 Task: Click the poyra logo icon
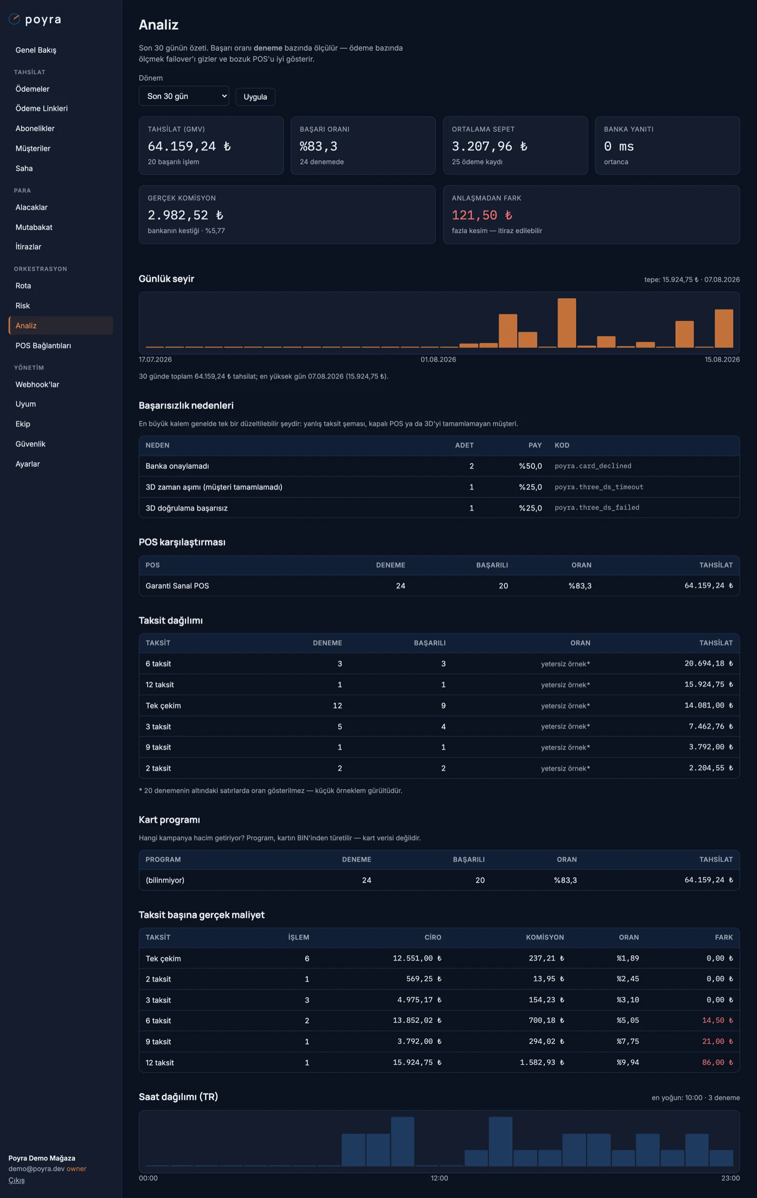tap(14, 19)
